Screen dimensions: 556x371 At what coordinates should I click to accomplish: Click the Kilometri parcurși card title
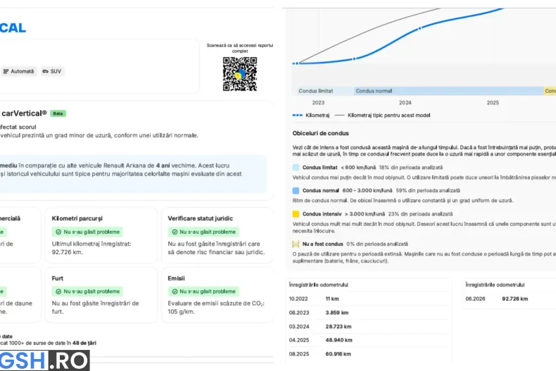[x=77, y=218]
